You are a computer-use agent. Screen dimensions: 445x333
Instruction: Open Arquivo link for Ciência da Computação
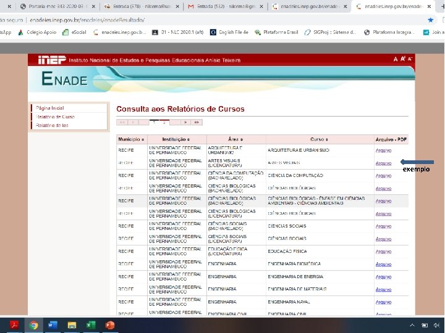(383, 176)
